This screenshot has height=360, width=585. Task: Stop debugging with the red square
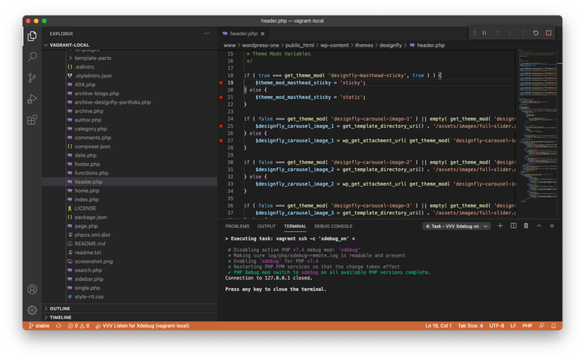[x=548, y=33]
